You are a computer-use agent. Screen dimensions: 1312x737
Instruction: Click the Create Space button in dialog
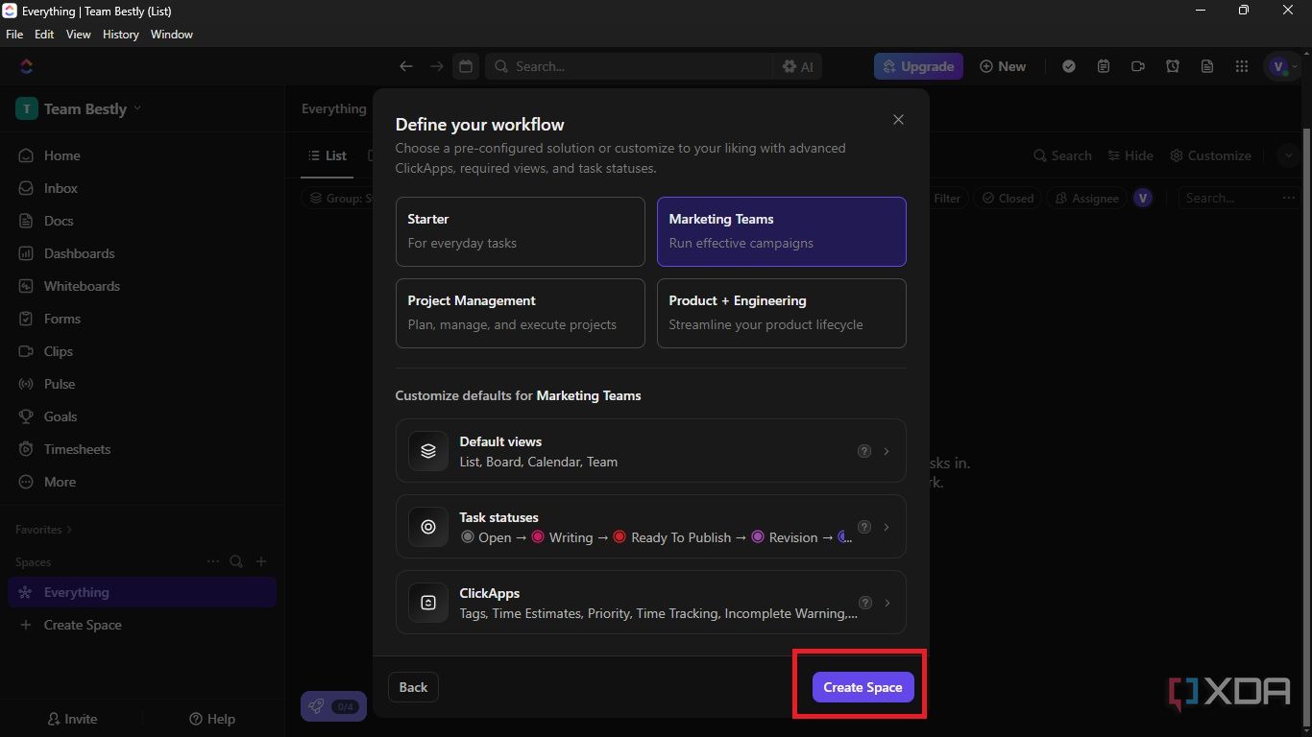[x=863, y=687]
